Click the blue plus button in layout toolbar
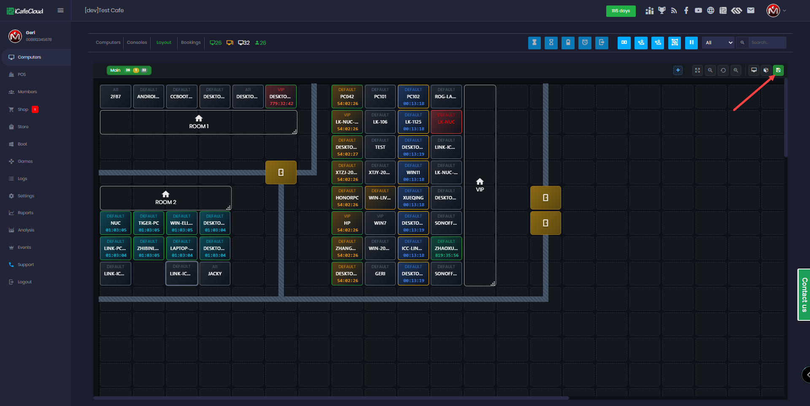Viewport: 810px width, 406px height. (x=678, y=70)
